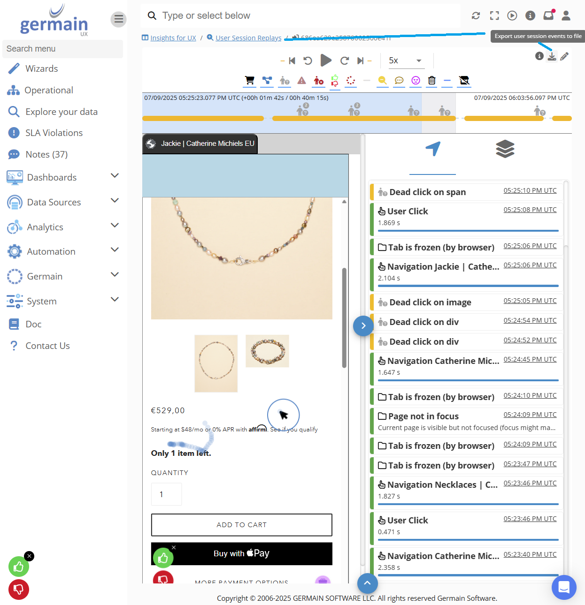Switch to the layers stack tab

505,149
